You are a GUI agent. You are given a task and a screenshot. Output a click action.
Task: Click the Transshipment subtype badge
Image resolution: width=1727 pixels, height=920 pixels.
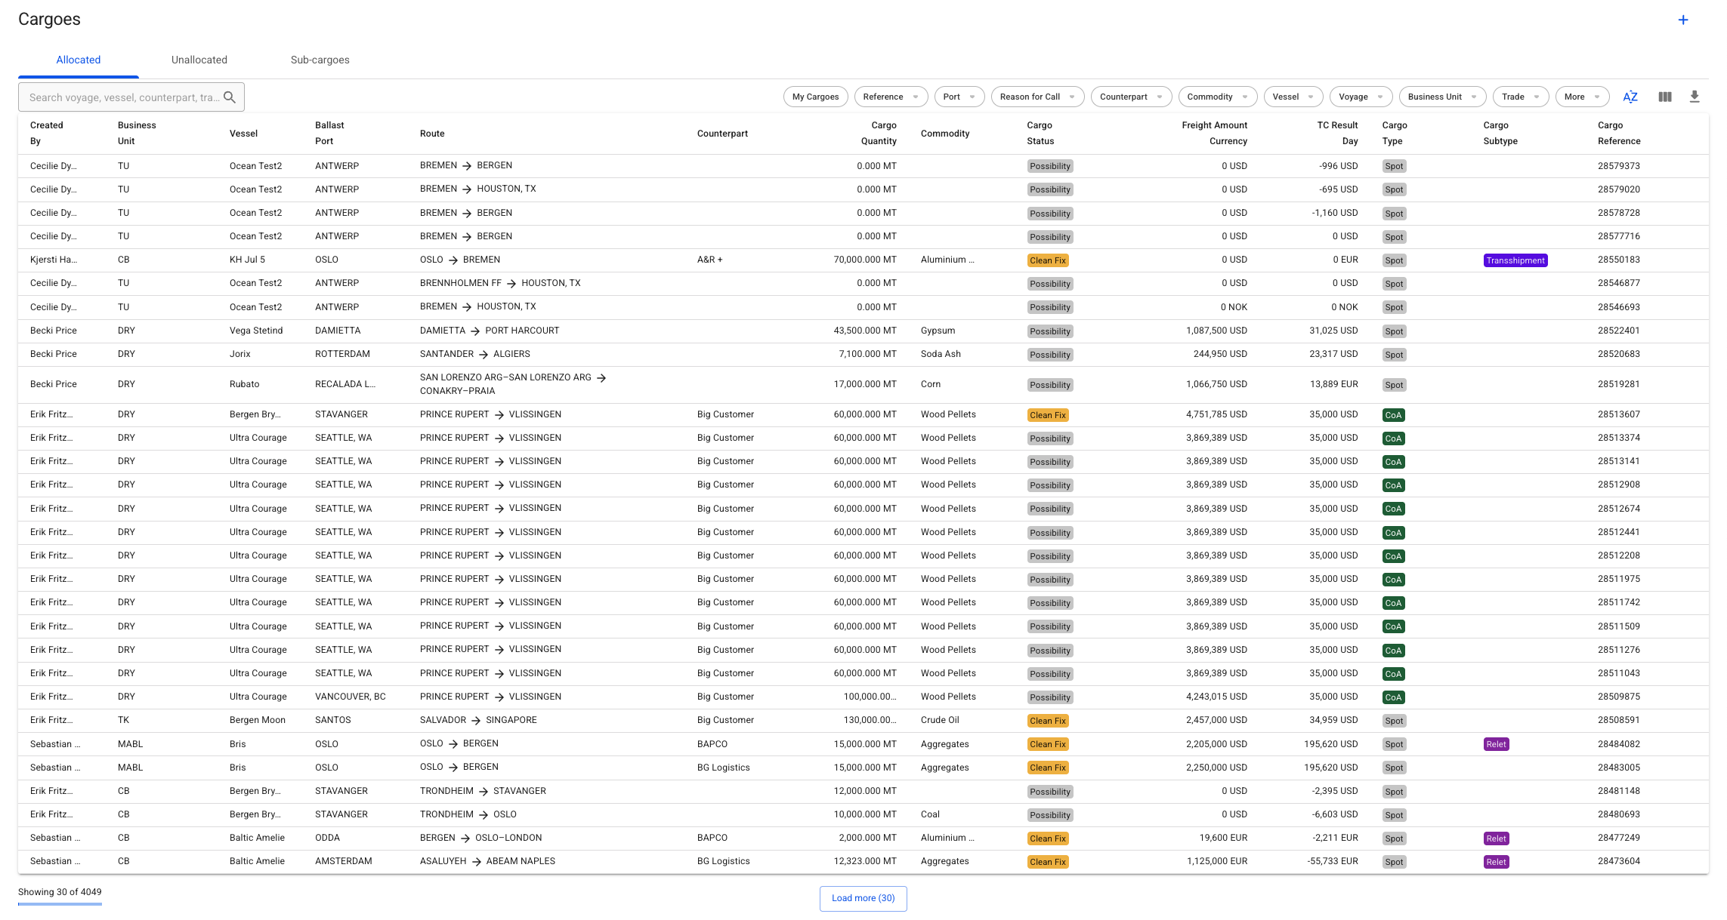[x=1515, y=260]
